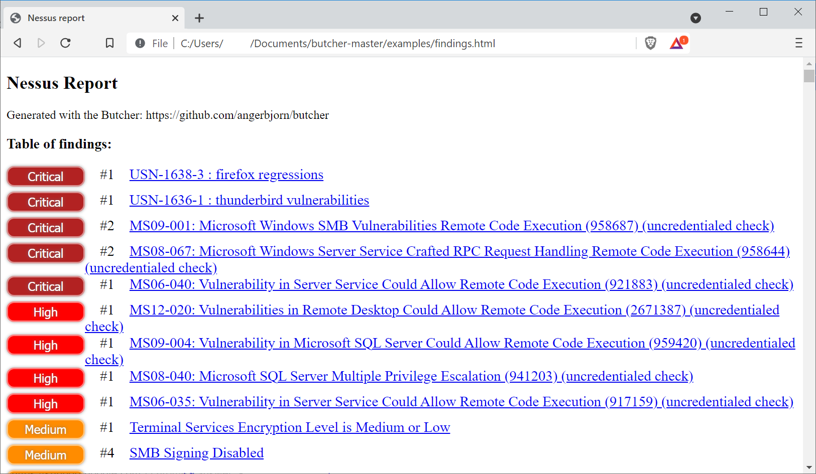The image size is (816, 474).
Task: Close the Nessus report tab
Action: [x=175, y=18]
